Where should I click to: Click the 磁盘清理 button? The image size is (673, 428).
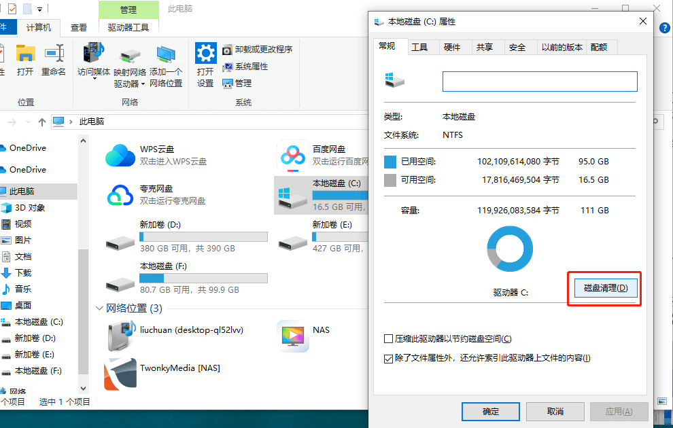604,288
